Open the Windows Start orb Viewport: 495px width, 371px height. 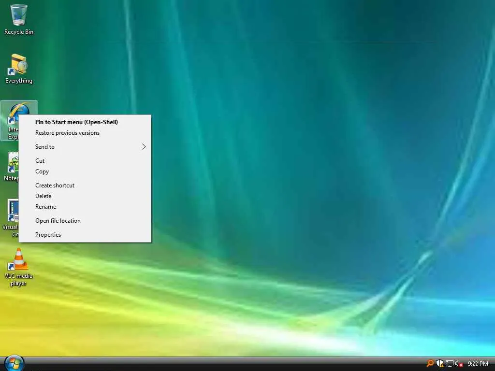(14, 363)
